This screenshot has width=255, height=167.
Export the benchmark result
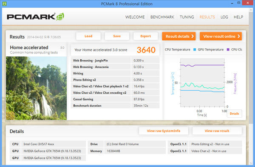pyautogui.click(x=145, y=36)
